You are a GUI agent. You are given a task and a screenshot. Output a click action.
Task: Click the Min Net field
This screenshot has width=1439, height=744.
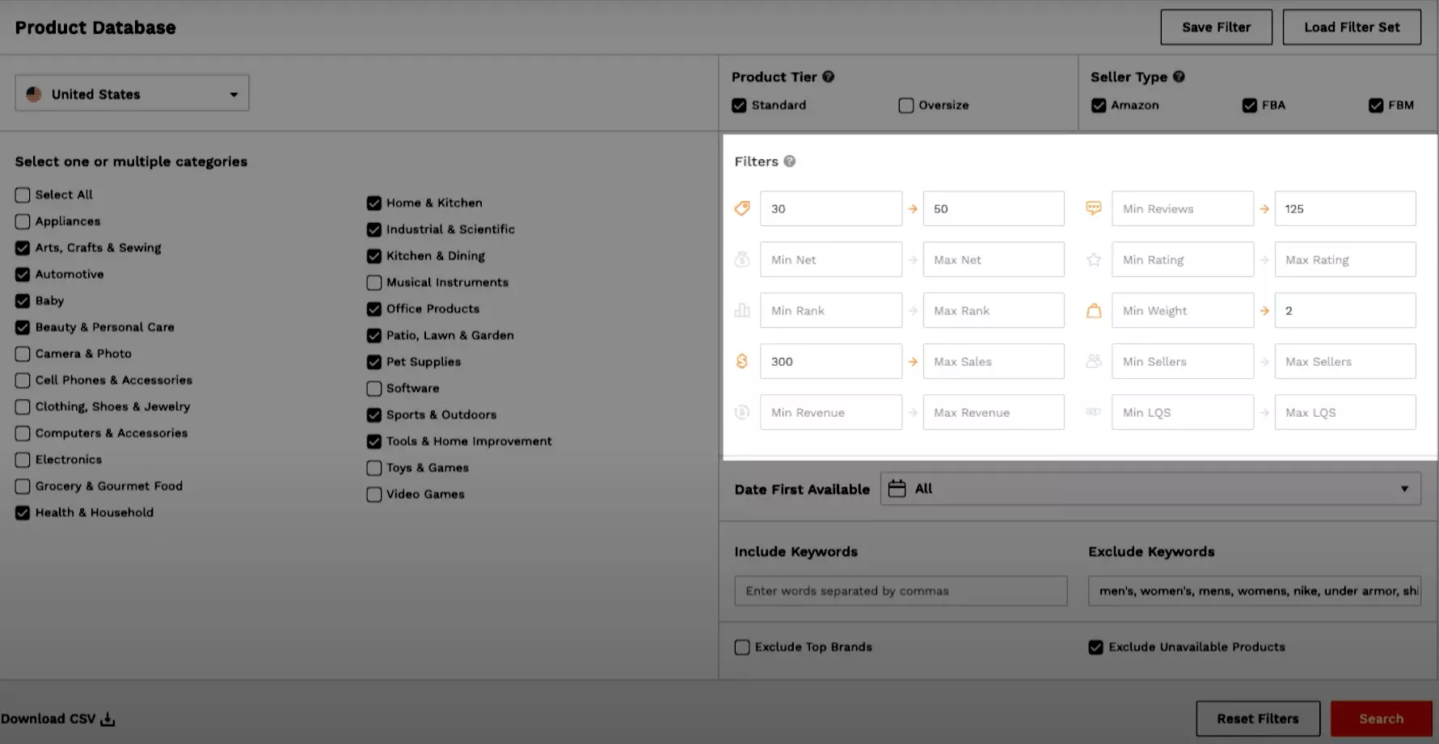pos(831,259)
